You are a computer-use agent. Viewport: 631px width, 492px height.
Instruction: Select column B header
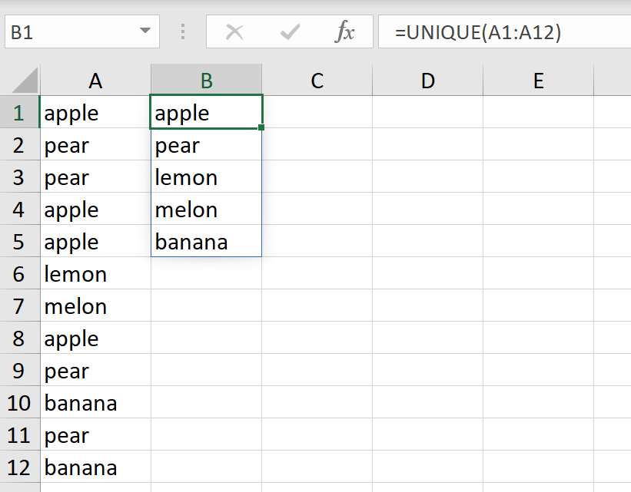(206, 80)
